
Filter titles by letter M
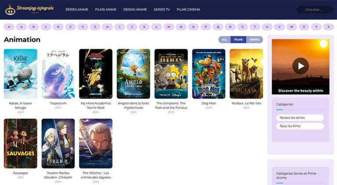[169, 27]
